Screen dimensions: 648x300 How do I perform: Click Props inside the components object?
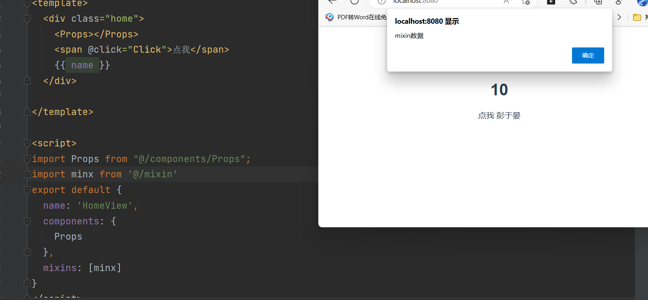(x=68, y=236)
